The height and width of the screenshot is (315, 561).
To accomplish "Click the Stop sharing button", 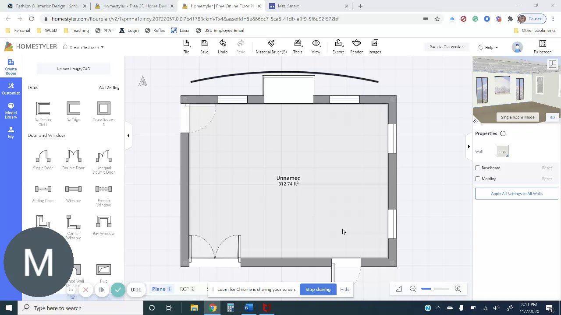I will (318, 289).
